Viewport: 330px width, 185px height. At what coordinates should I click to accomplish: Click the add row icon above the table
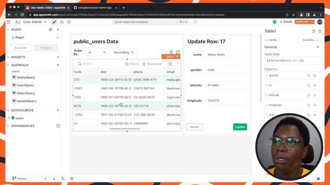coord(171,52)
